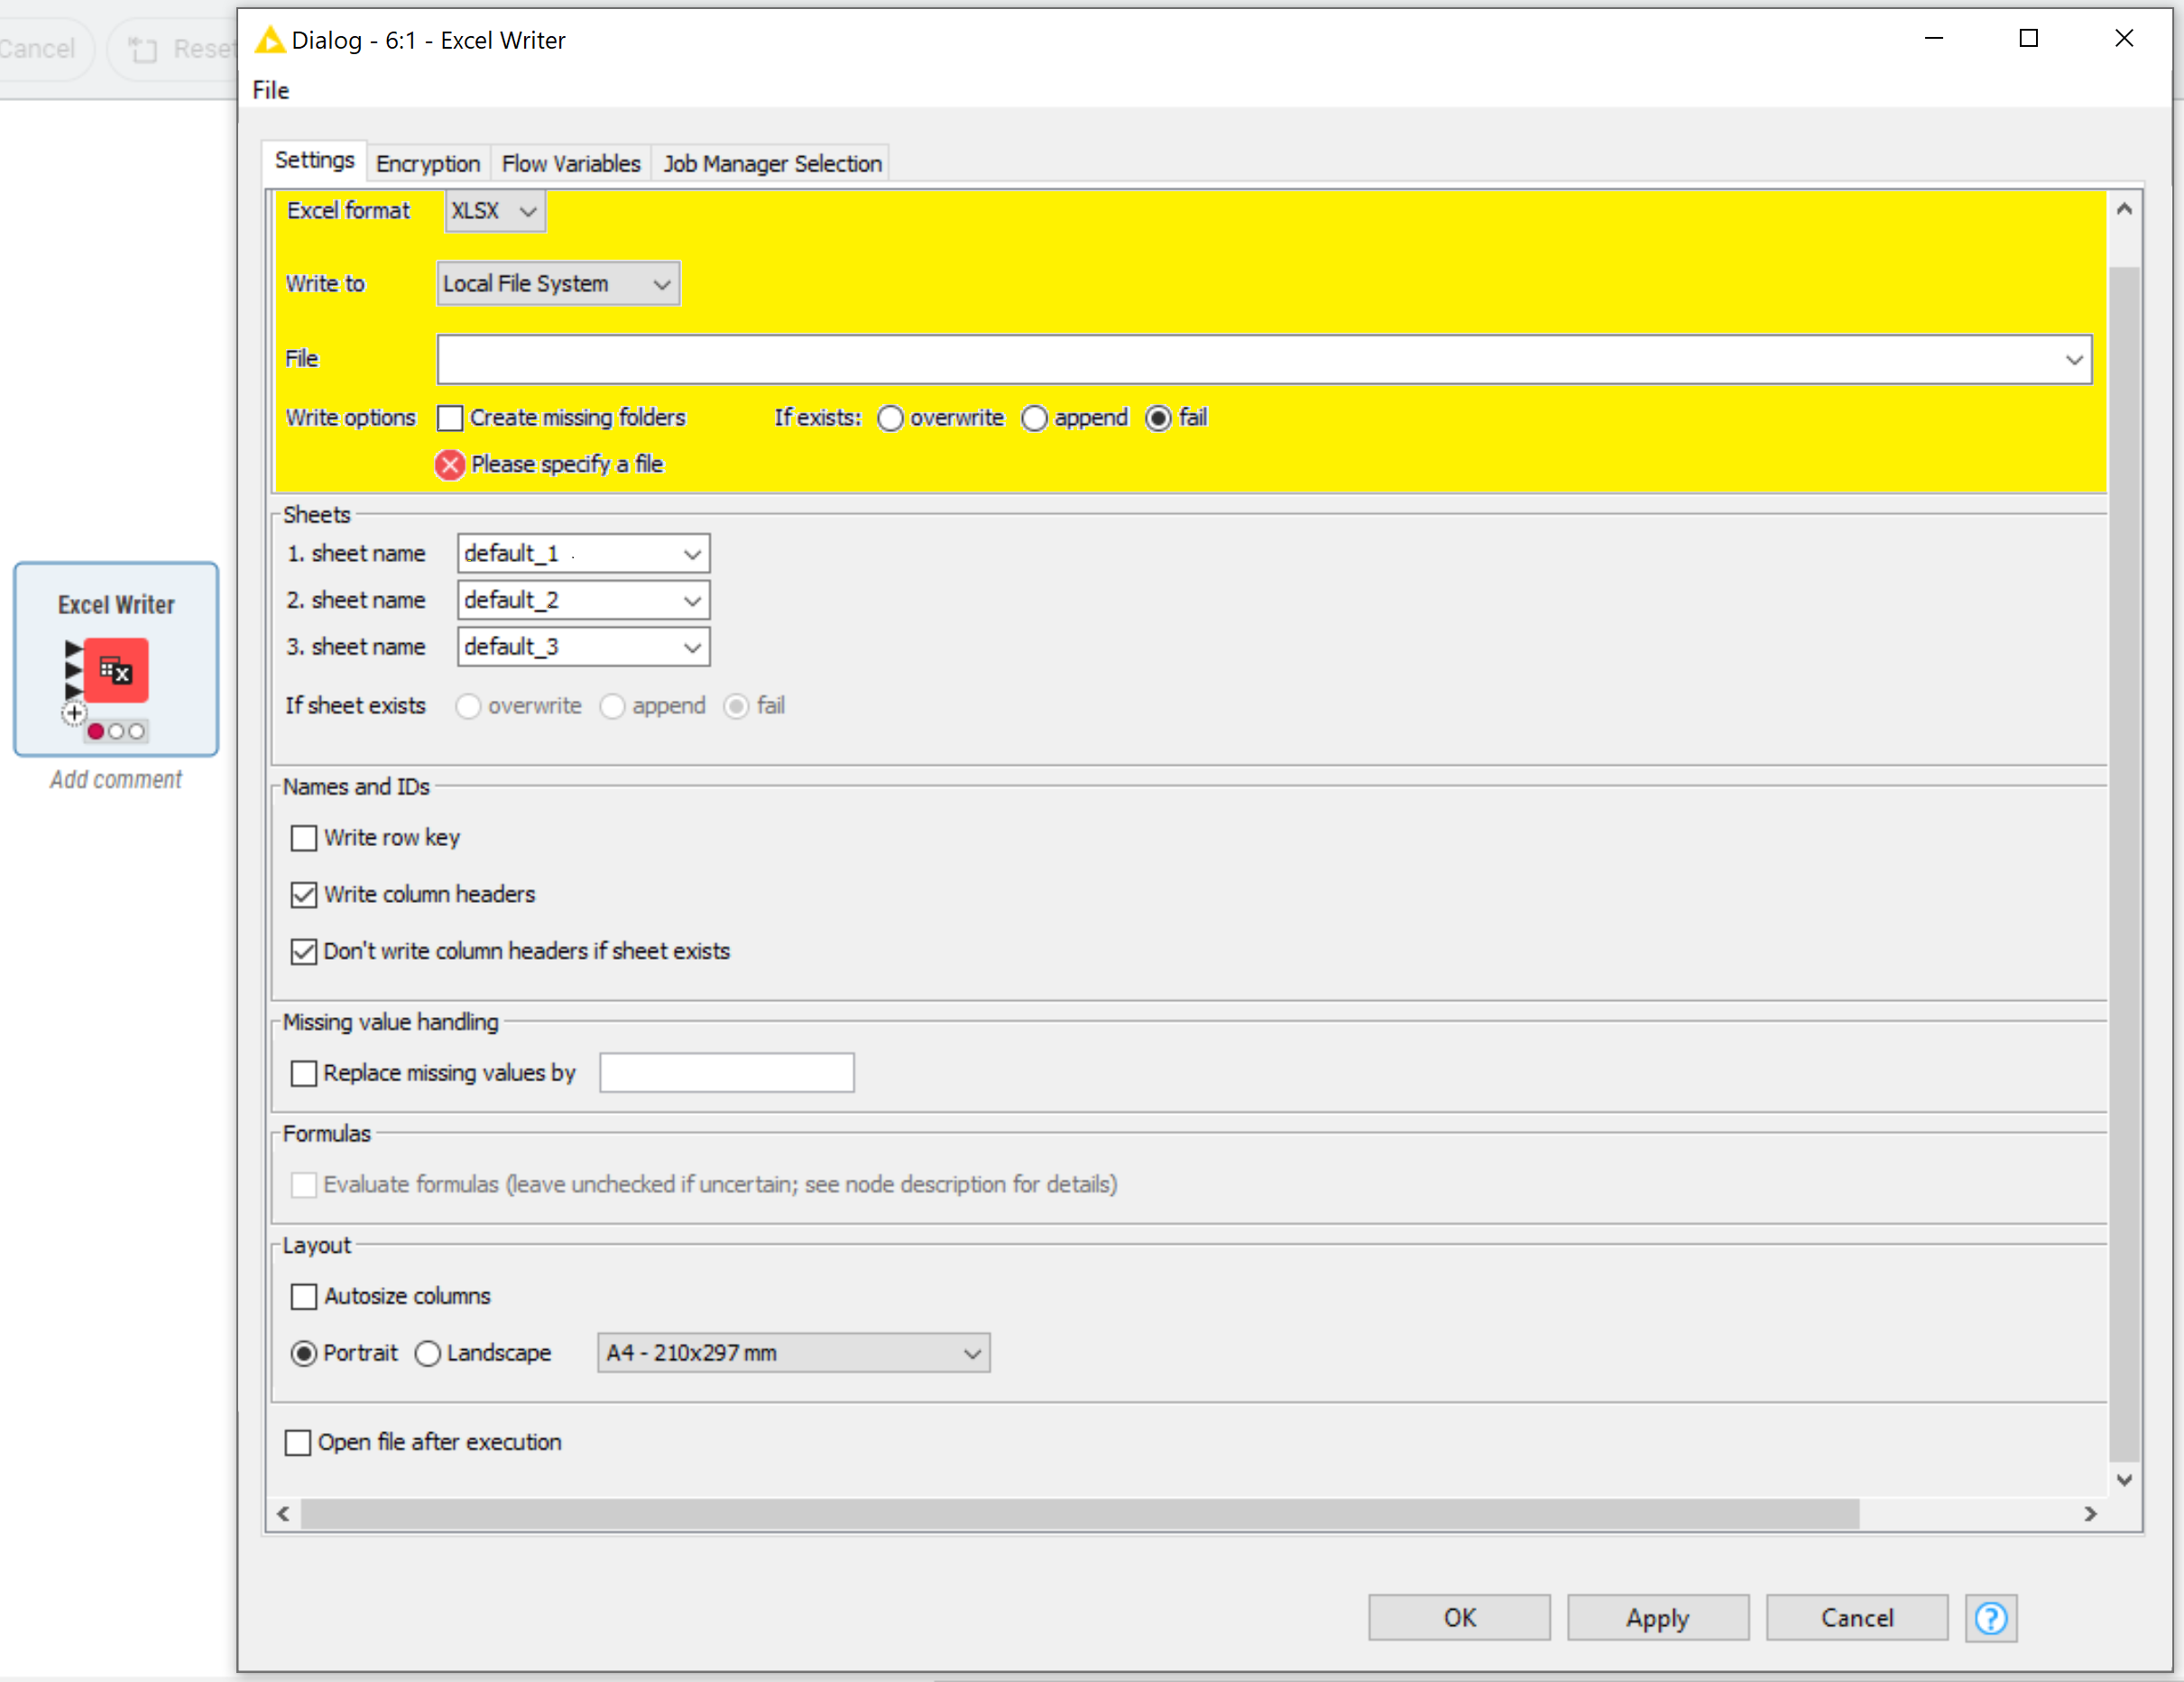Click the OK button
2184x1682 pixels.
[1459, 1617]
